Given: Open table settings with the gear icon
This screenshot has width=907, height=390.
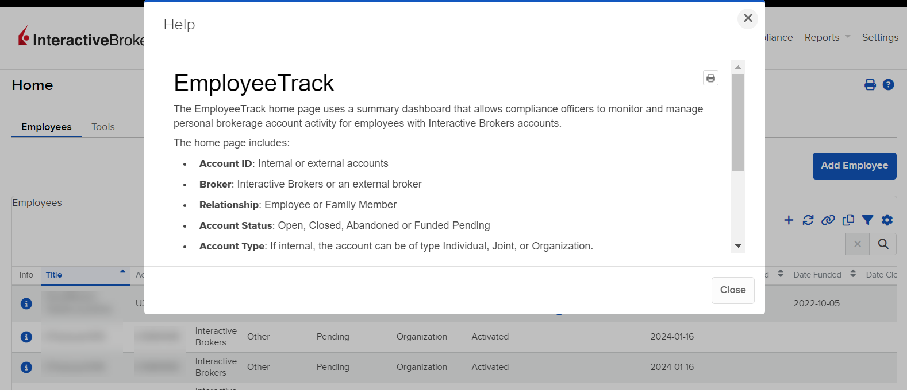Looking at the screenshot, I should click(x=887, y=220).
